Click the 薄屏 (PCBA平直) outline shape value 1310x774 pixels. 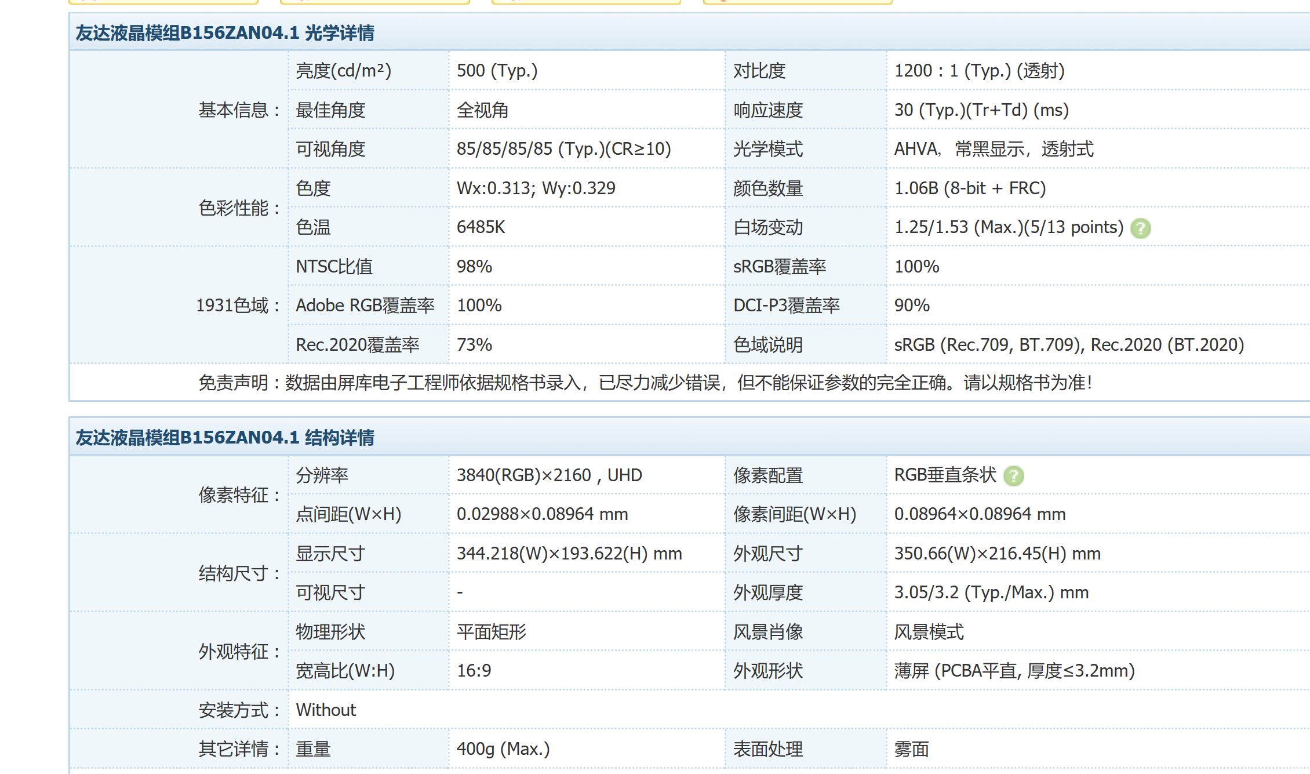[x=1014, y=671]
